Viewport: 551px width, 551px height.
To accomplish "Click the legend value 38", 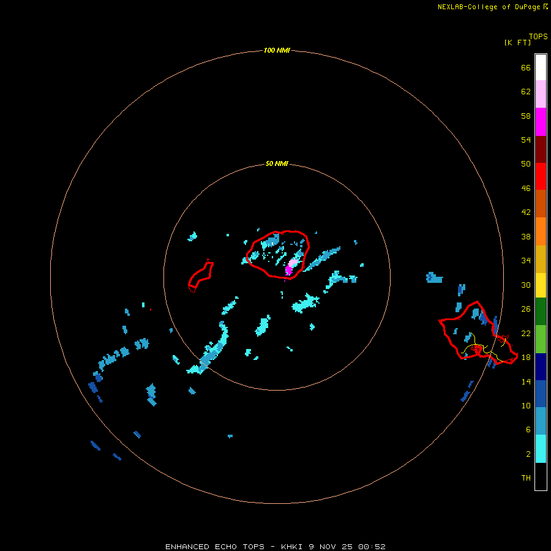I will [526, 236].
